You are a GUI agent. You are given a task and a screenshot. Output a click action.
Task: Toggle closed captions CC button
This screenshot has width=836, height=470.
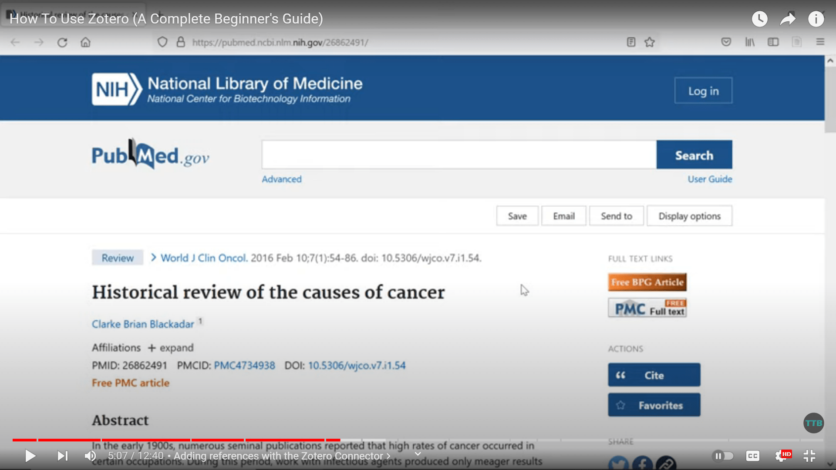[752, 456]
